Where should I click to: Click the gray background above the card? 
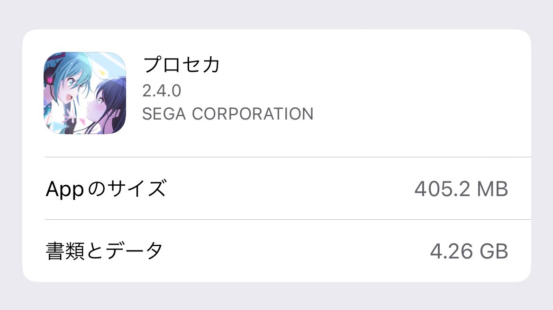tap(277, 14)
